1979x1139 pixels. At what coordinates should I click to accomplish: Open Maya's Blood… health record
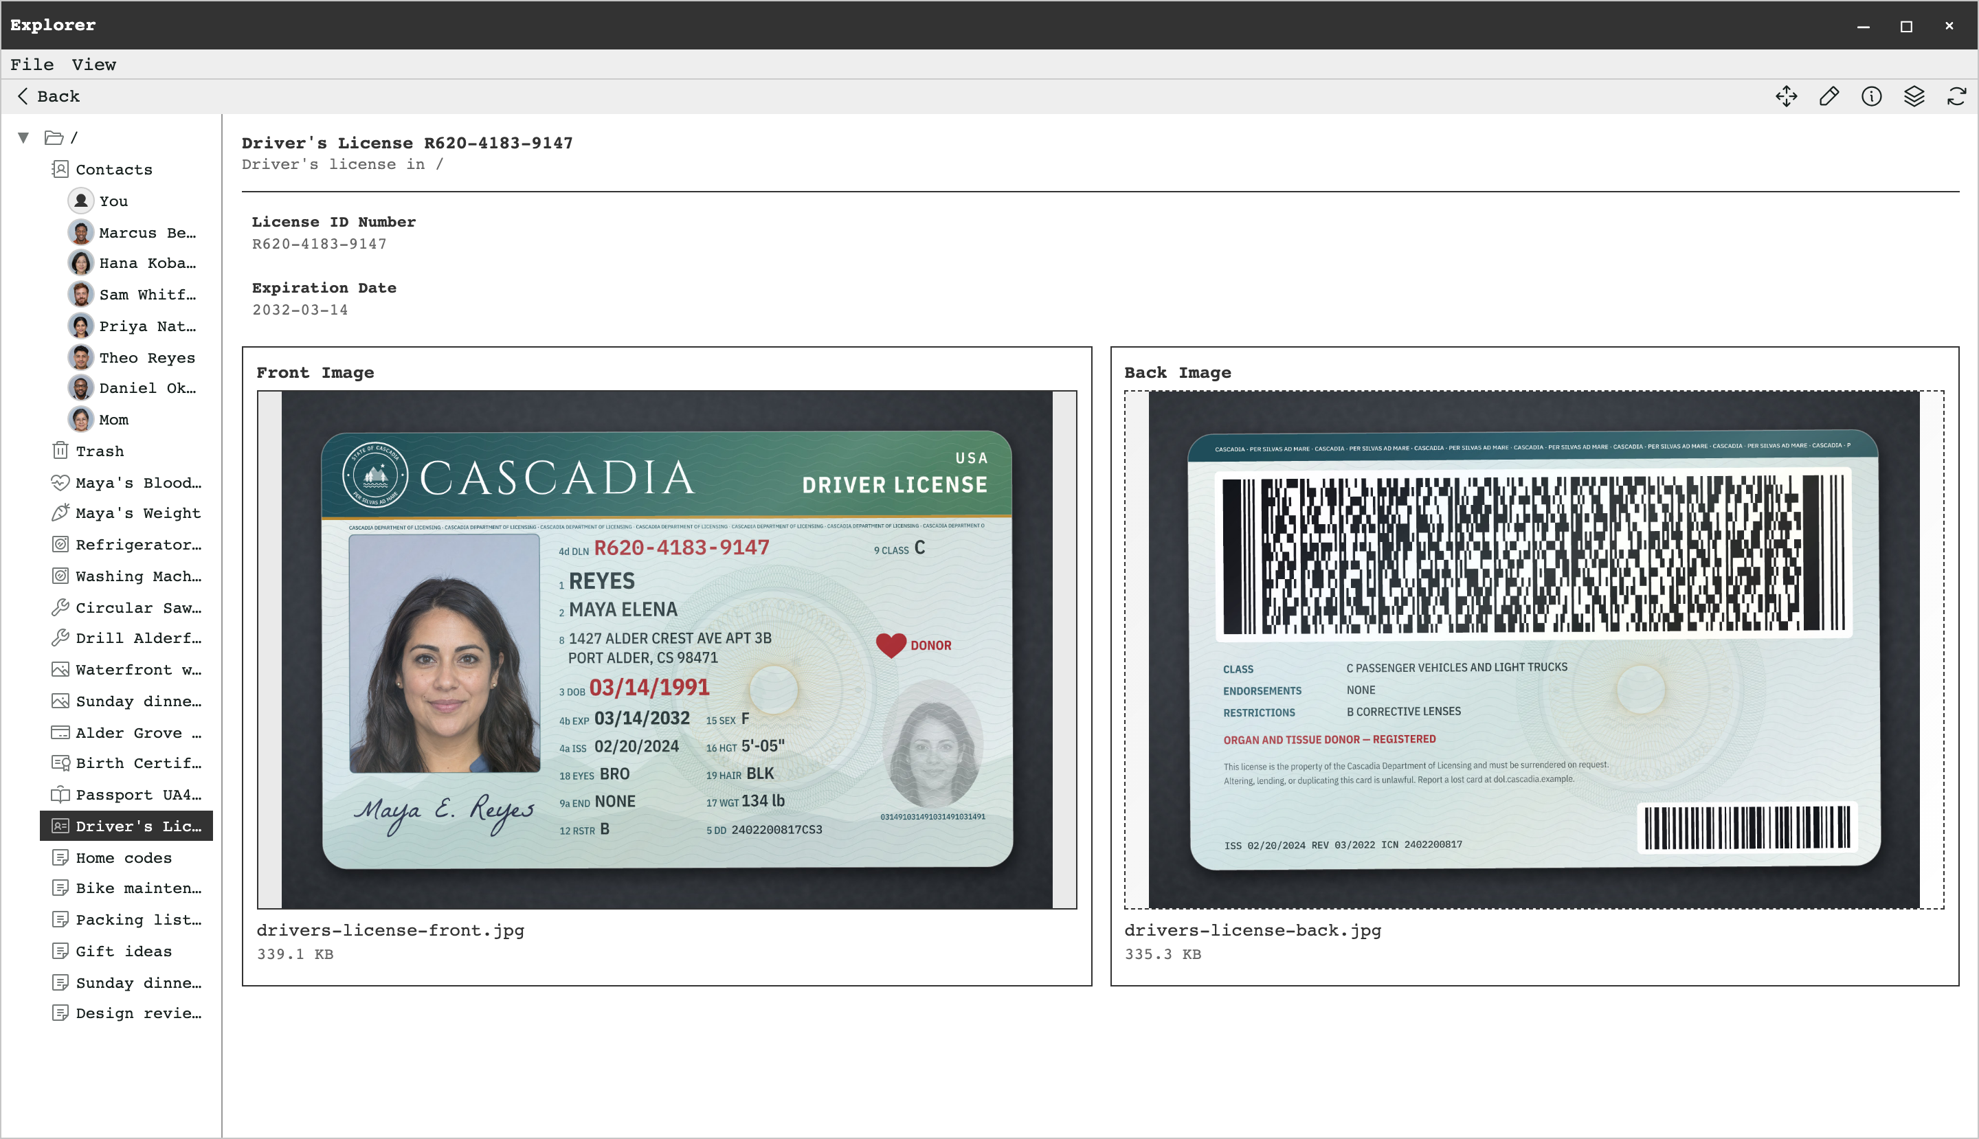126,483
